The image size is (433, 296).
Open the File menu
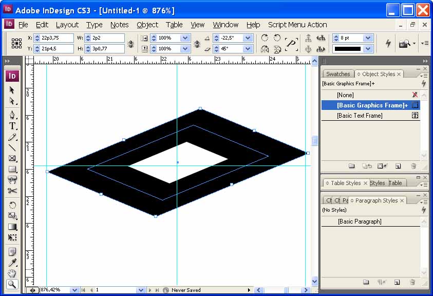[23, 25]
